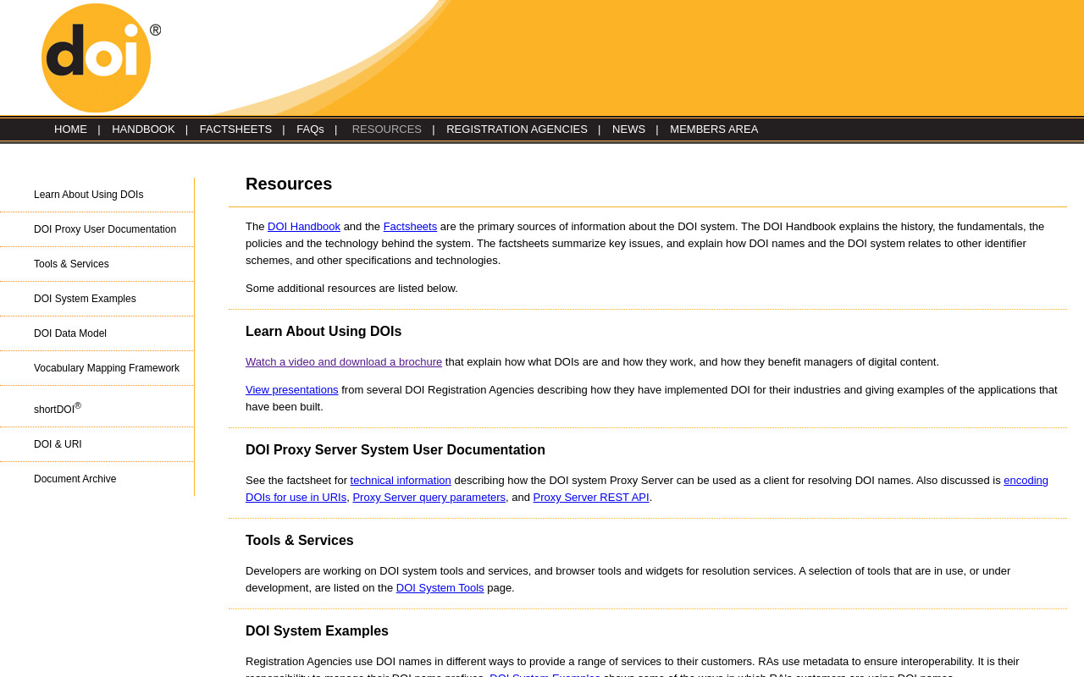The height and width of the screenshot is (677, 1084).
Task: Open REGISTRATION AGENCIES page
Action: (x=517, y=129)
